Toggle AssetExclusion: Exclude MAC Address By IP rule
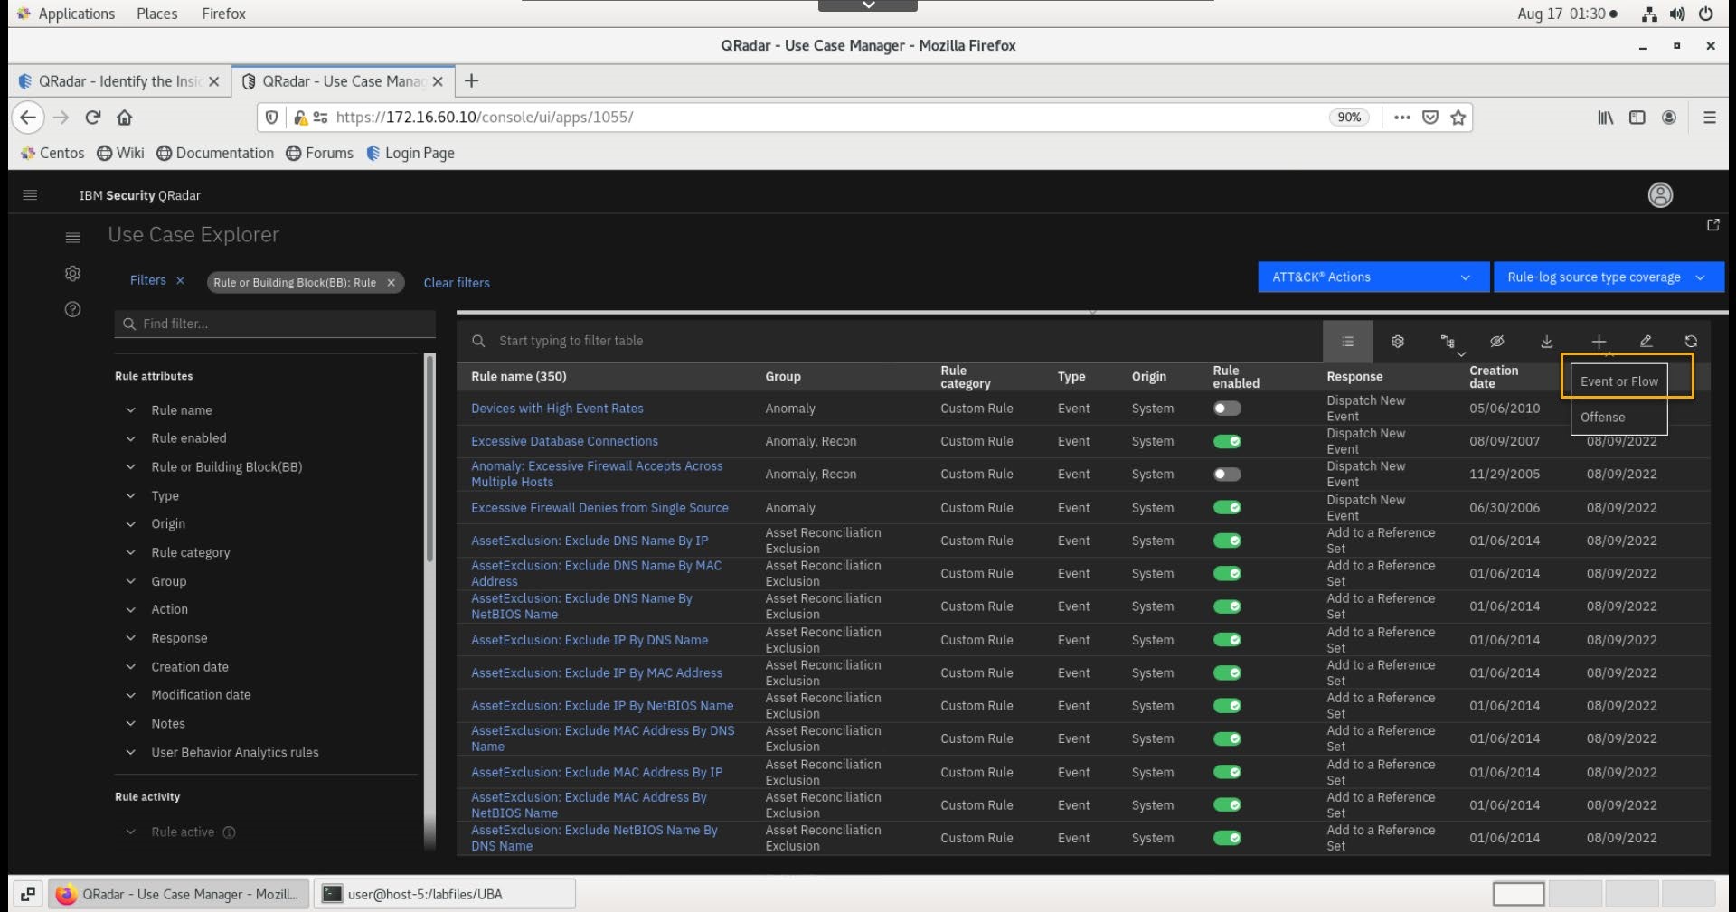Viewport: 1736px width, 912px height. coord(1227,773)
